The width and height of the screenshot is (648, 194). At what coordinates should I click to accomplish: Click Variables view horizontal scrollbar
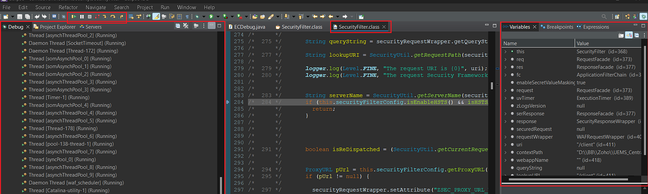568,179
